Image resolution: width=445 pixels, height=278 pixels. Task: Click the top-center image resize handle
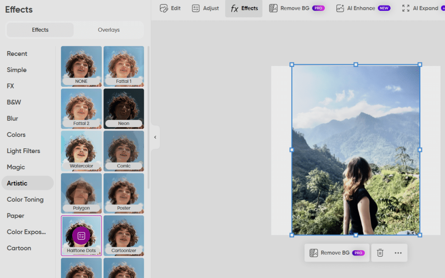pos(356,65)
